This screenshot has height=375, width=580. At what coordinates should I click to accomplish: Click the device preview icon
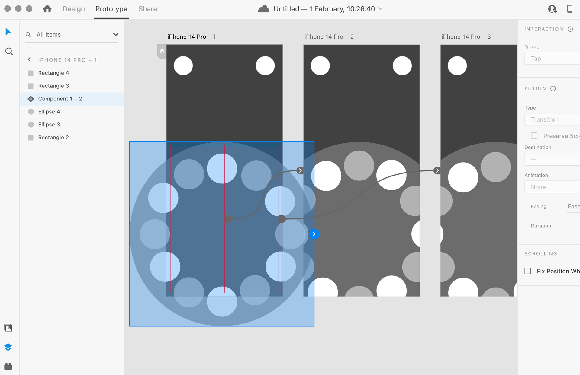(x=570, y=9)
